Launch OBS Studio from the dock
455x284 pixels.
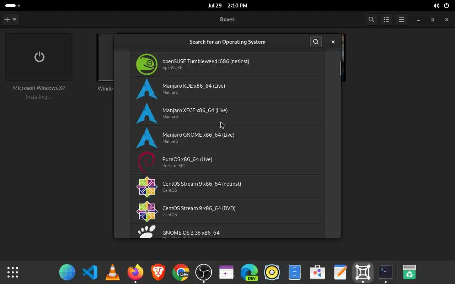coord(204,272)
